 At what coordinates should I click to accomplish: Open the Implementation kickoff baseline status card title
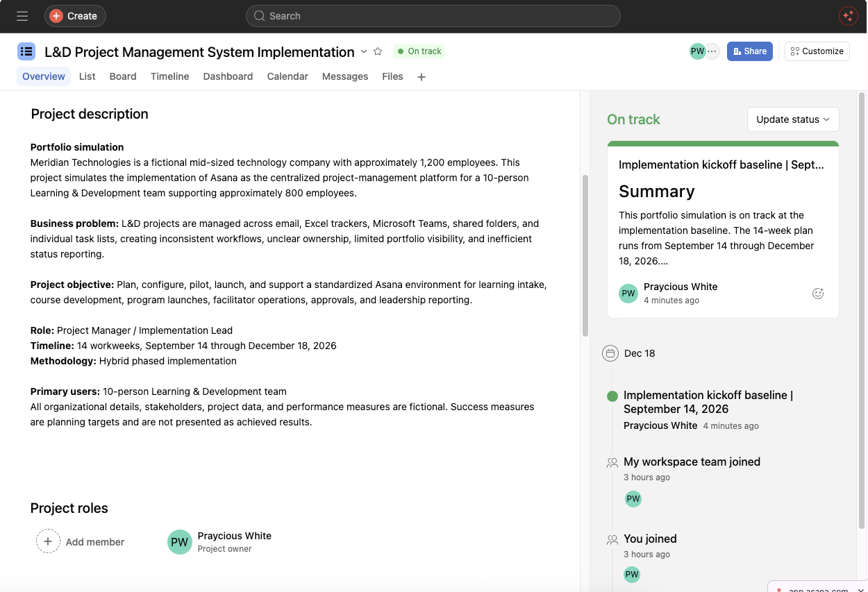tap(721, 164)
